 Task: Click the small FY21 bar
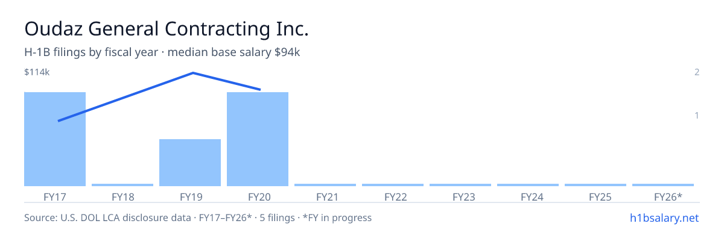325,185
